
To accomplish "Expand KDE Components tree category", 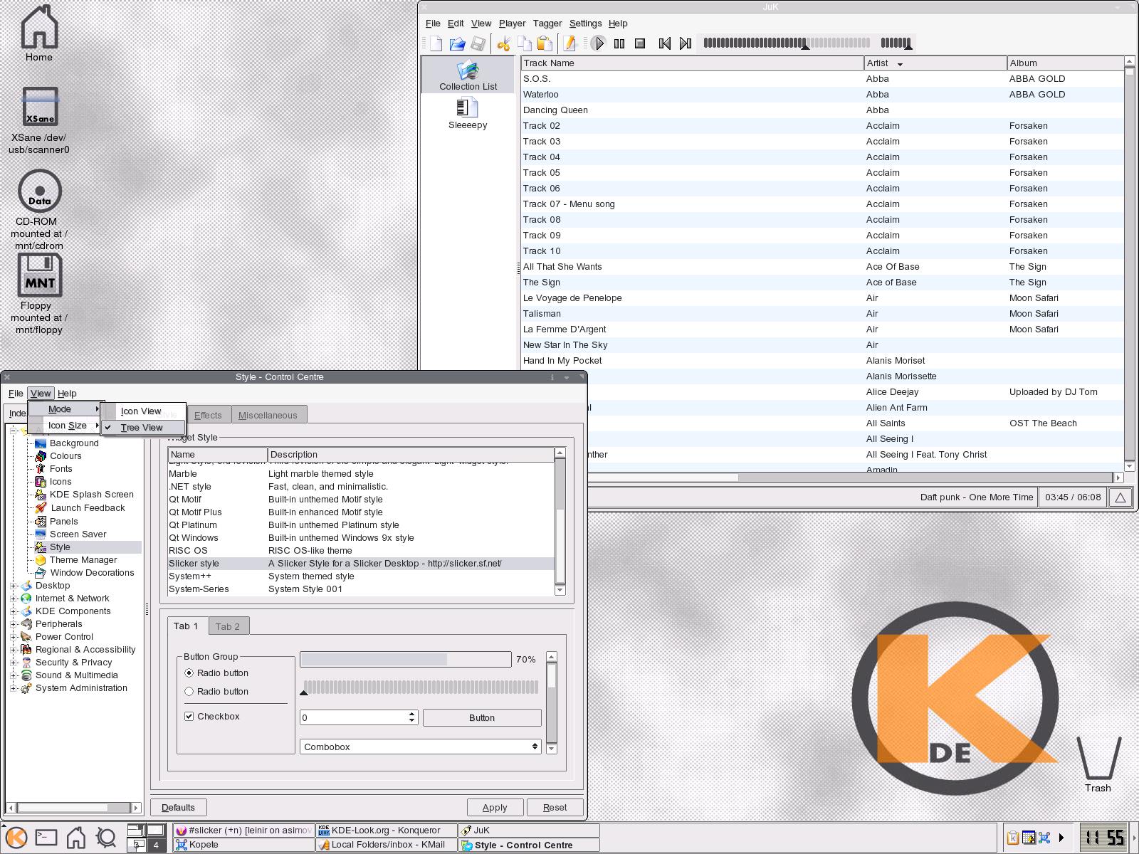I will tap(14, 611).
